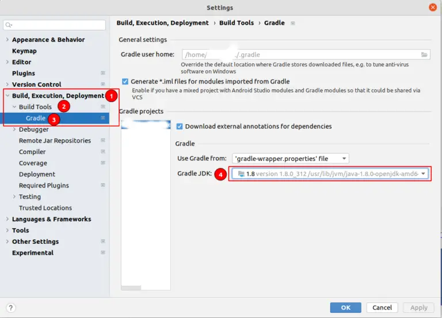Click the project-level icon next to Compiler
Image resolution: width=442 pixels, height=318 pixels.
pyautogui.click(x=103, y=152)
